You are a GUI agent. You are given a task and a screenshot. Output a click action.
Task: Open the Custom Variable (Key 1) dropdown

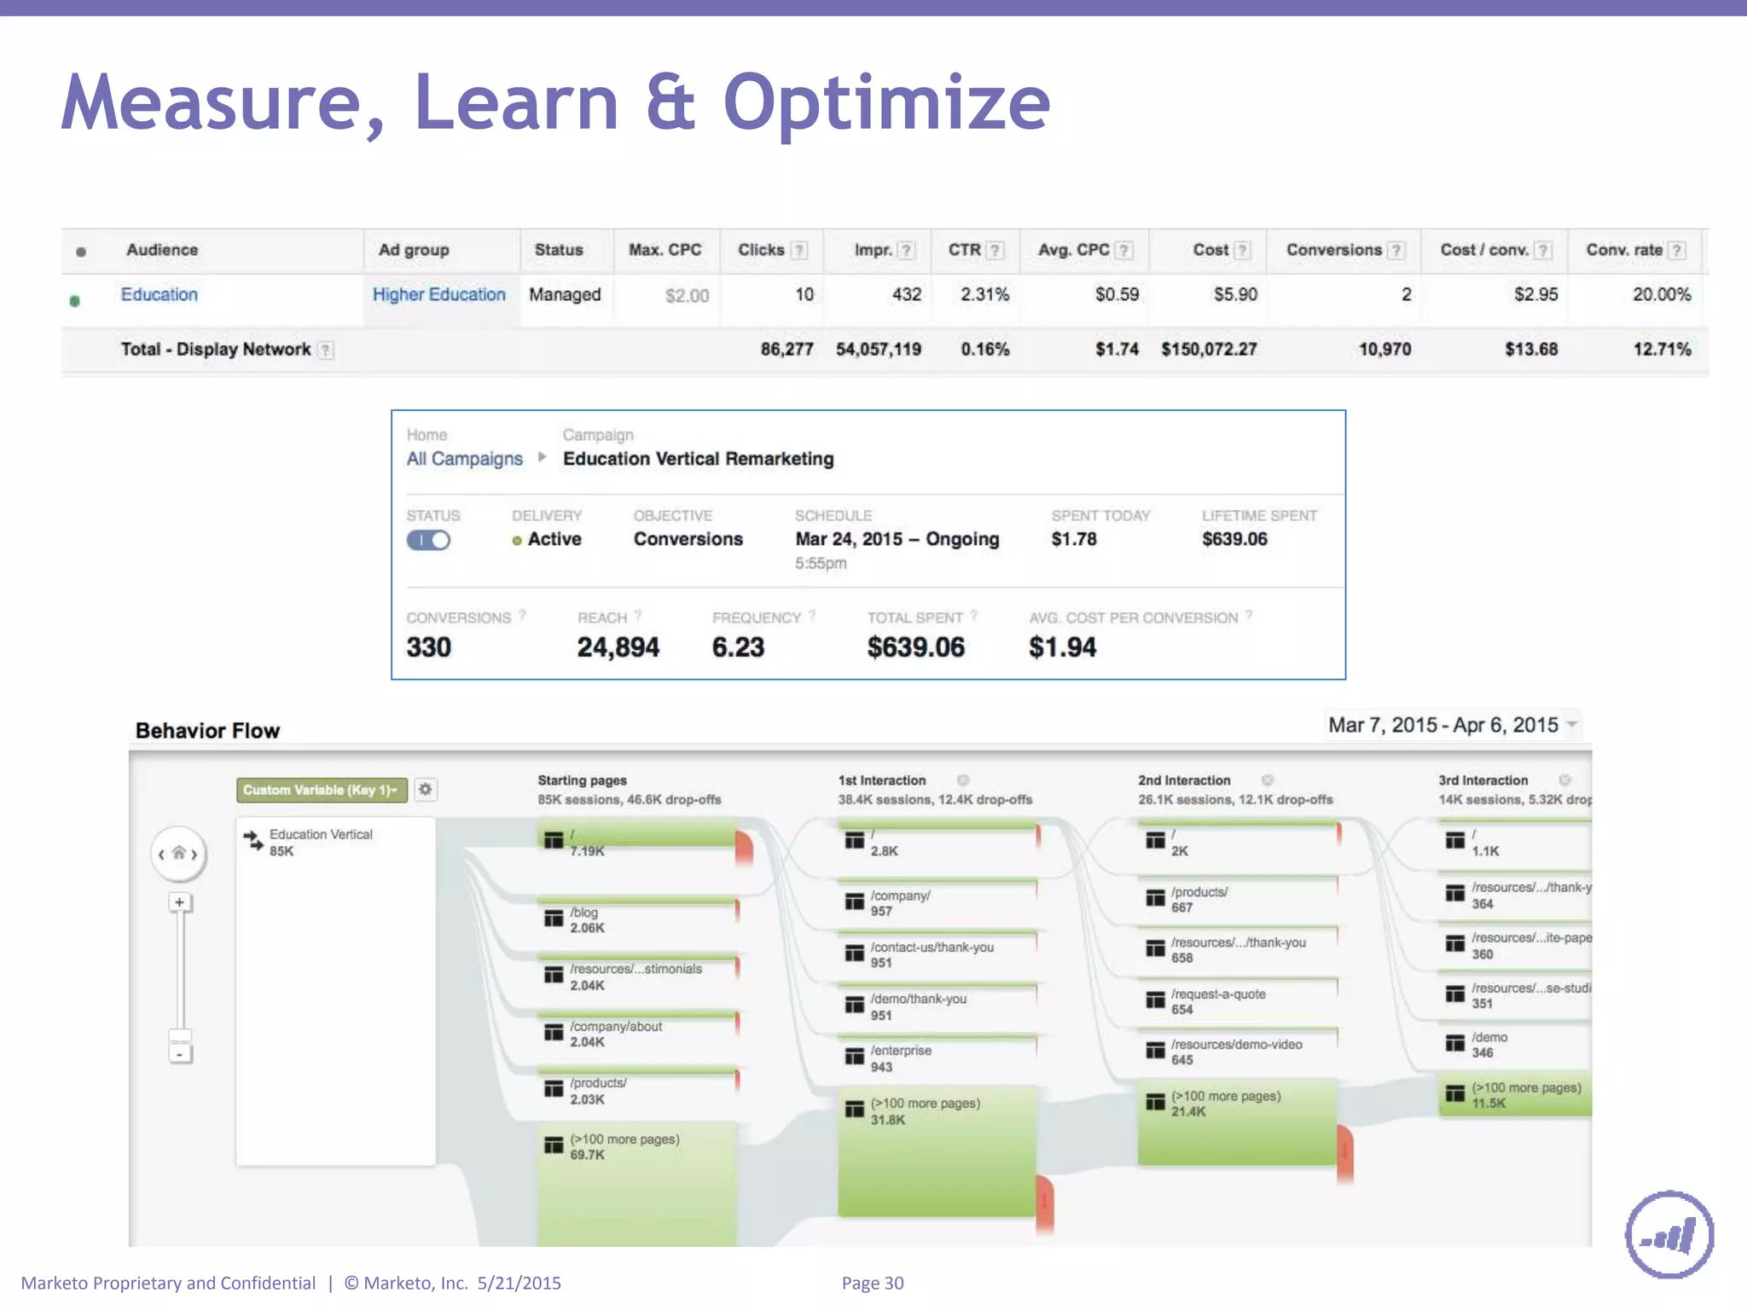322,790
